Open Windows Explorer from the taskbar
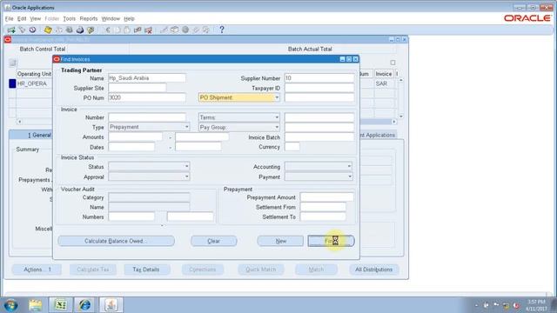The height and width of the screenshot is (313, 557). (36, 305)
